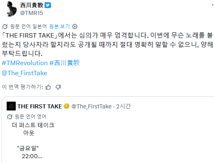Open 西川貴教 profile avatar
The image size is (214, 163).
tap(11, 9)
